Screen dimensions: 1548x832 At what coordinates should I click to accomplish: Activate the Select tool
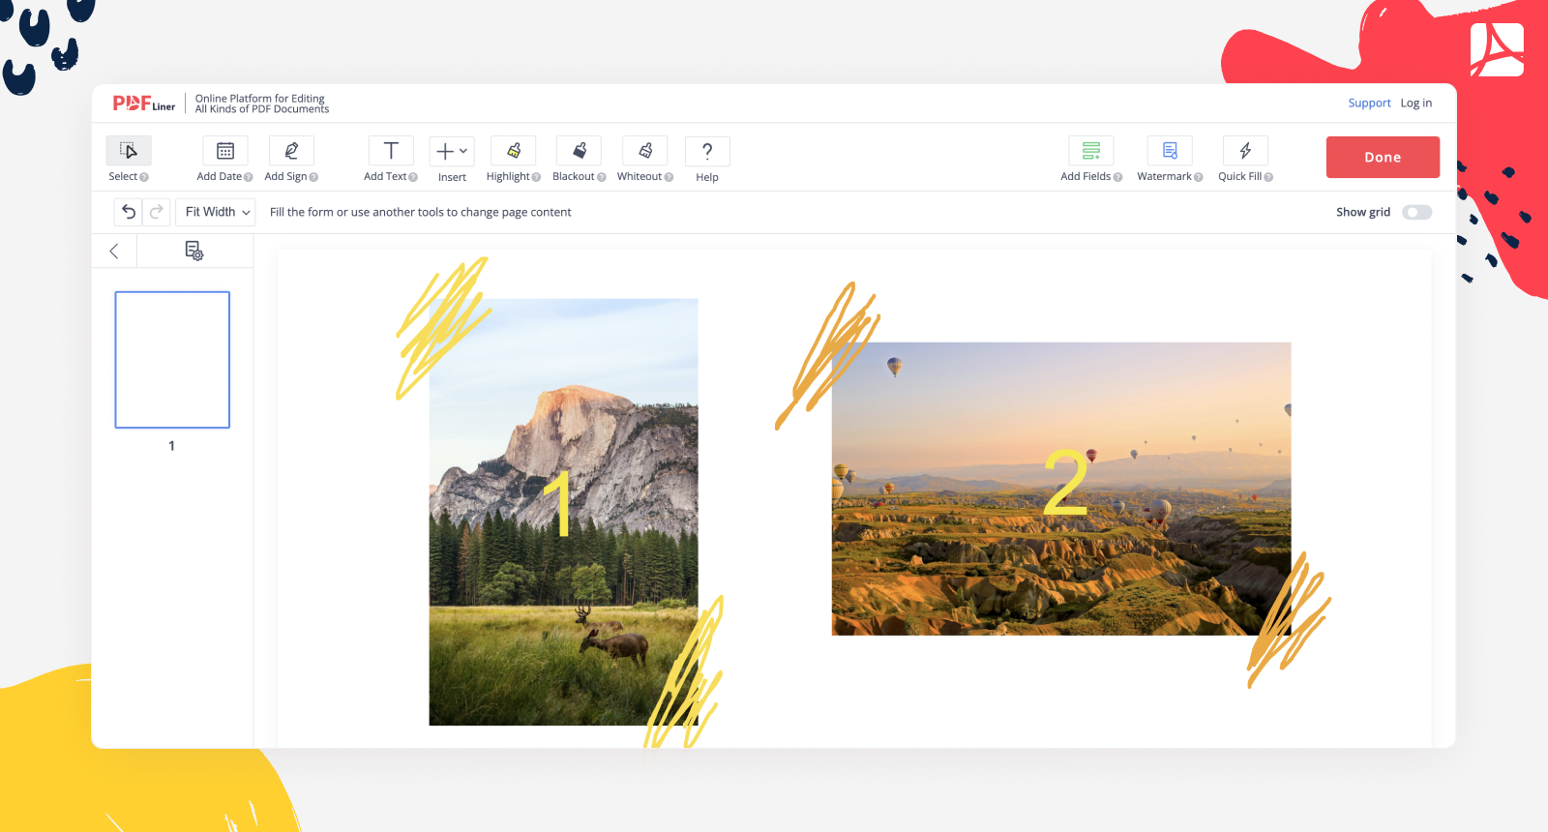(129, 151)
